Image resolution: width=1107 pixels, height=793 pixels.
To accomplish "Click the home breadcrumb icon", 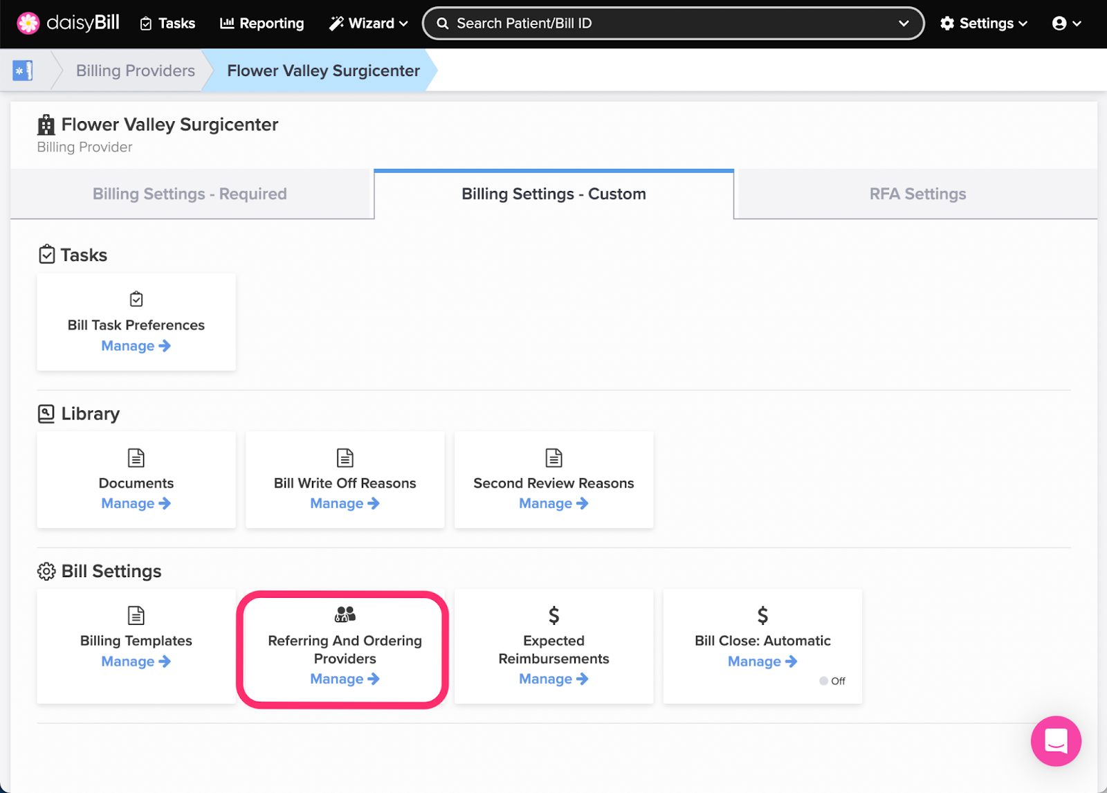I will [x=23, y=71].
